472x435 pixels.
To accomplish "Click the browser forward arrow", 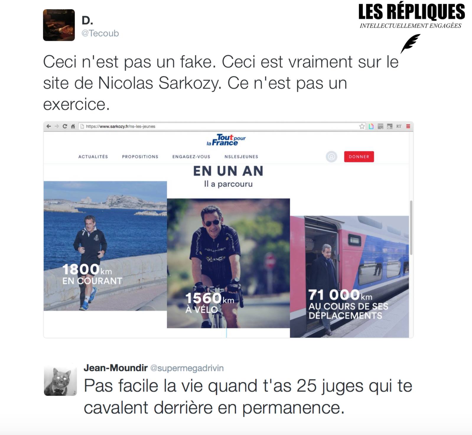I will click(57, 126).
